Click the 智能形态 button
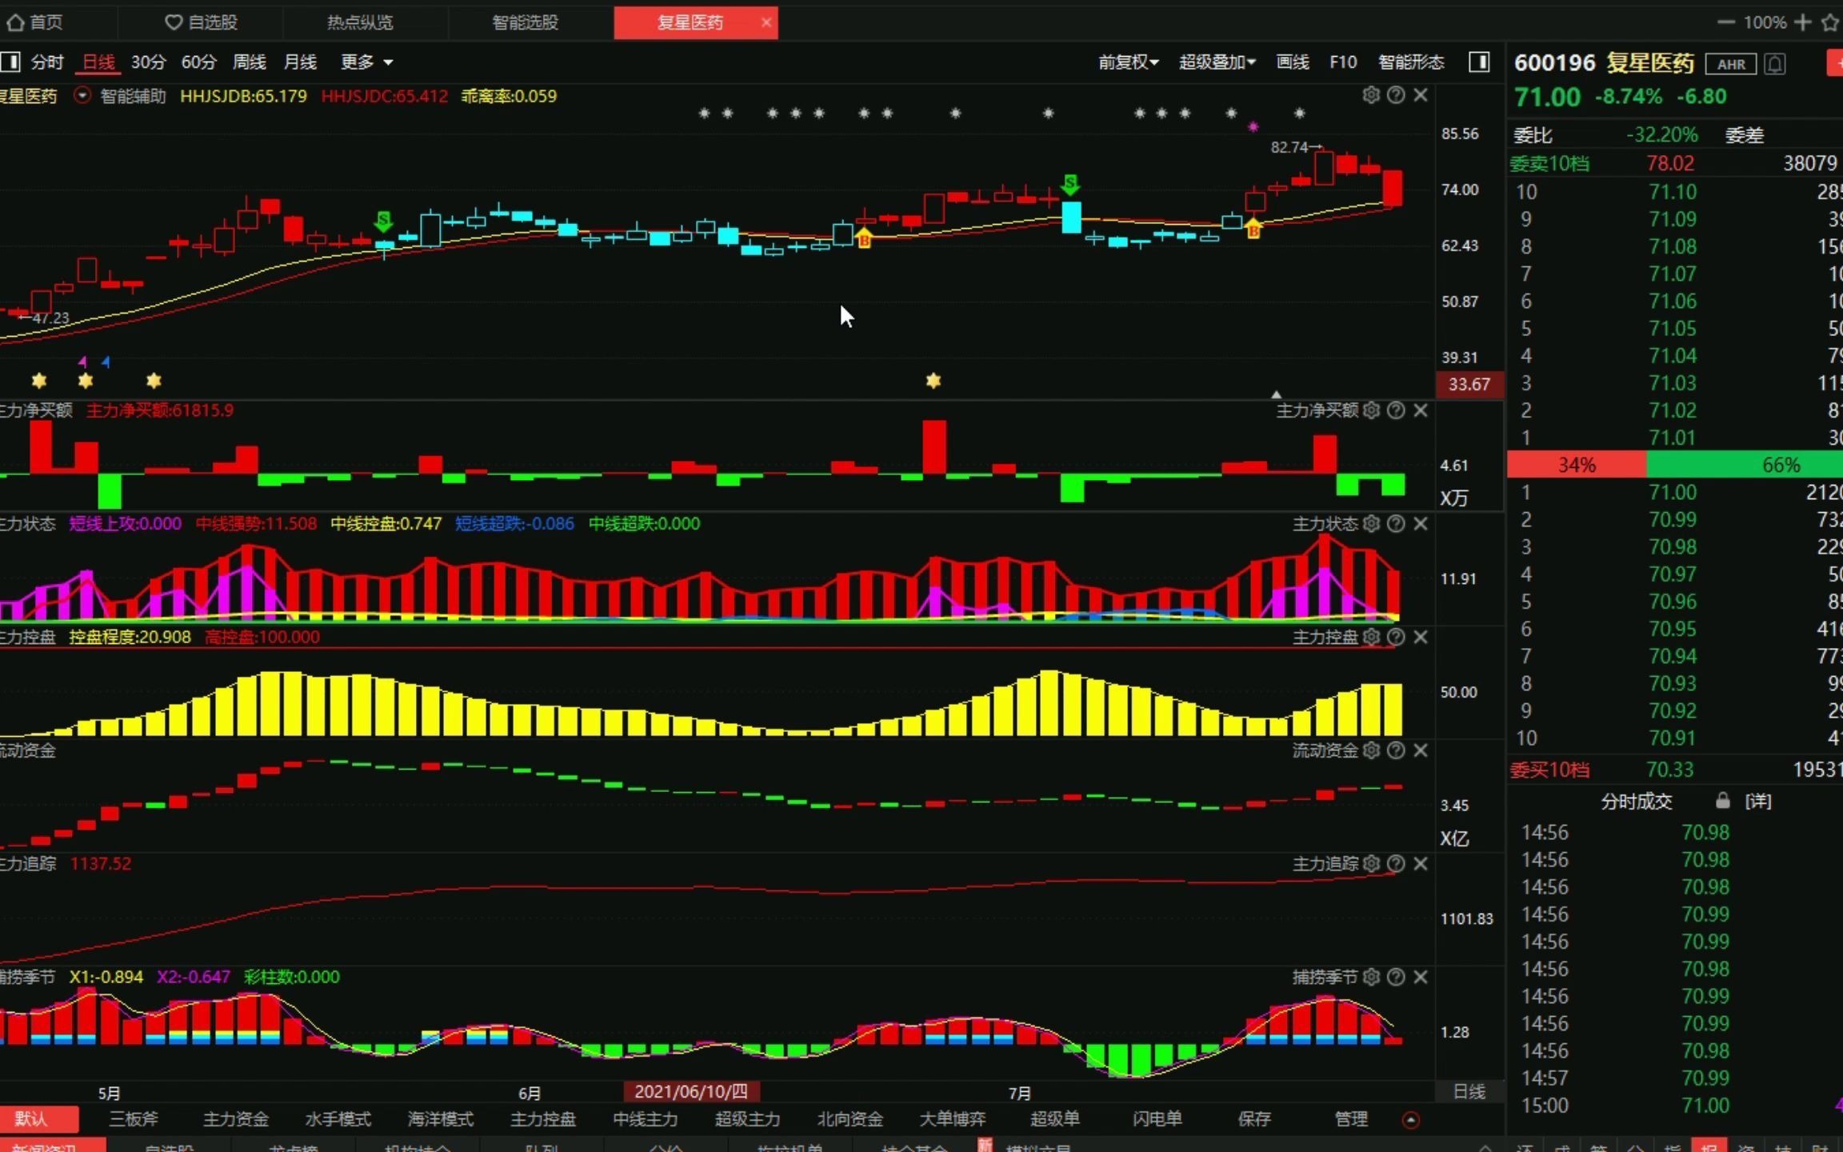This screenshot has width=1843, height=1152. point(1411,62)
